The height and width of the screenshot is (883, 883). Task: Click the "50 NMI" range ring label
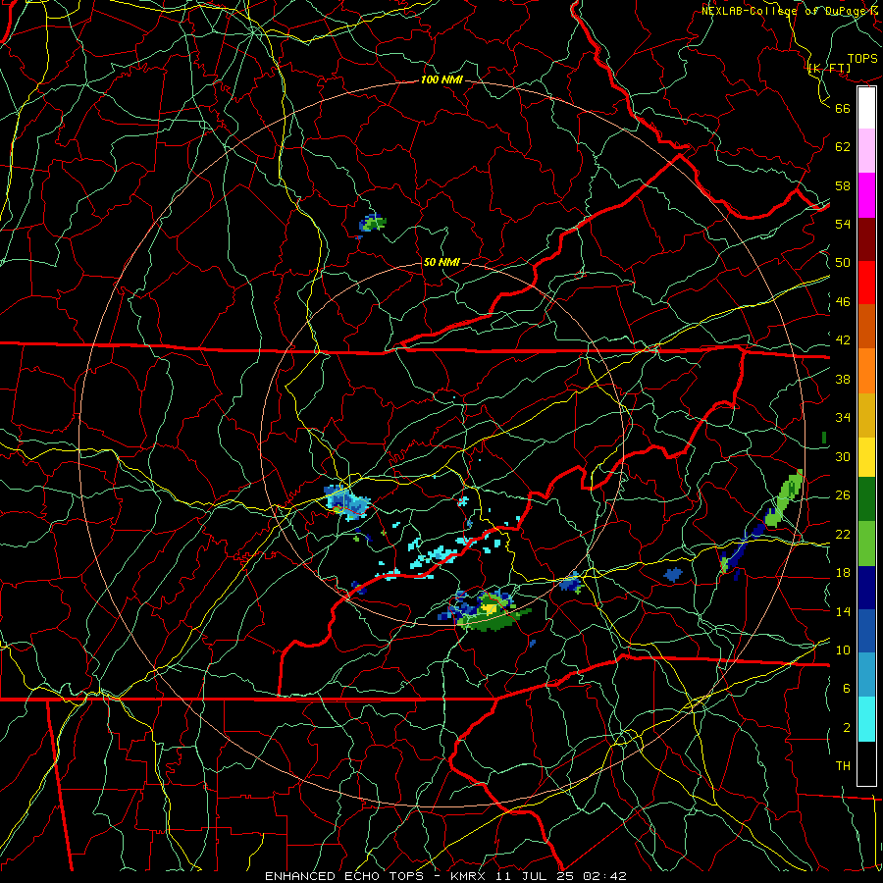tap(441, 262)
